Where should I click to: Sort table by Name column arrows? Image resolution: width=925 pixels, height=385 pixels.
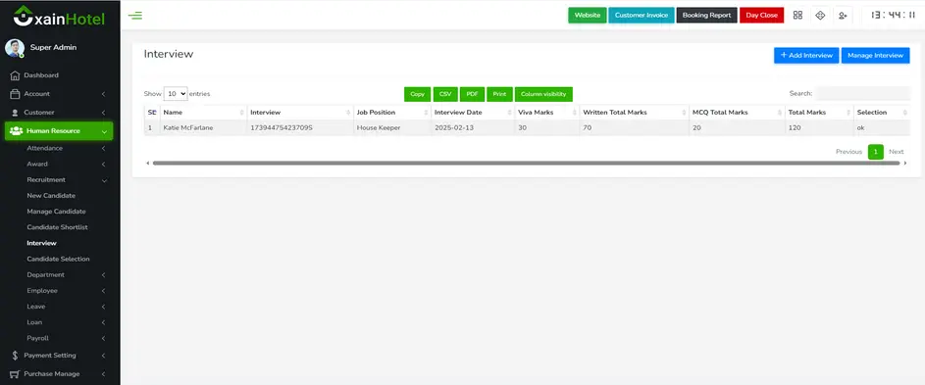[x=242, y=112]
